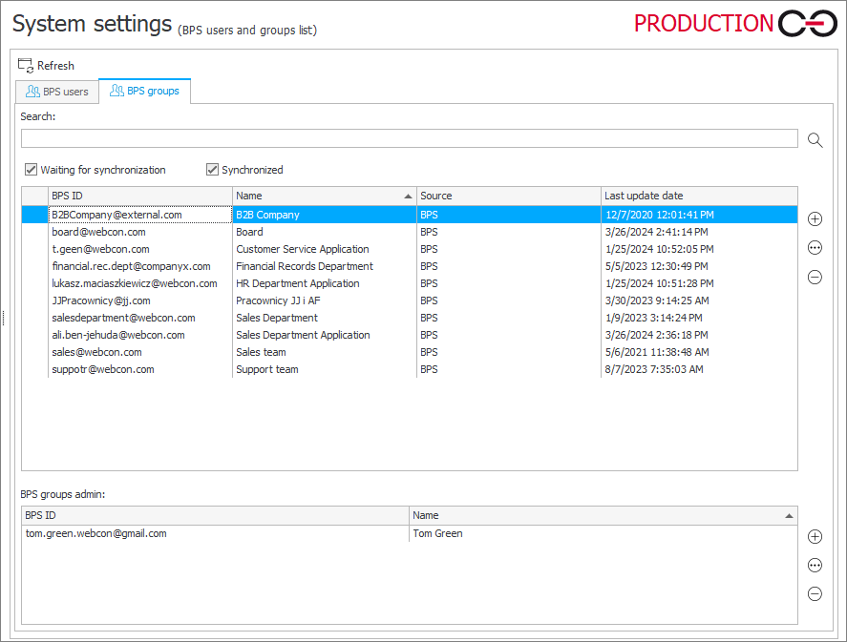The width and height of the screenshot is (847, 642).
Task: Select t.geen@webcon.com row
Action: click(x=410, y=249)
